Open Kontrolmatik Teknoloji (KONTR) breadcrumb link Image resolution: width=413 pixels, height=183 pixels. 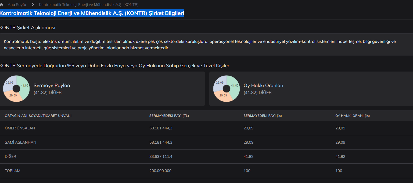pyautogui.click(x=89, y=5)
